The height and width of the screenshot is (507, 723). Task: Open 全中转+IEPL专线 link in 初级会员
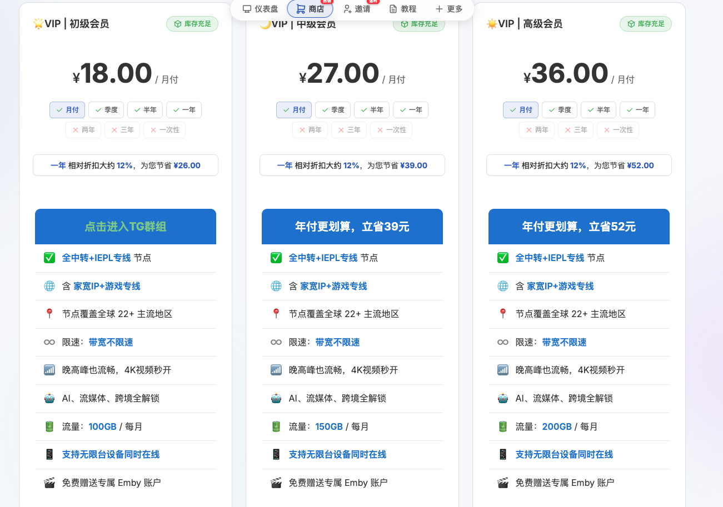click(96, 258)
